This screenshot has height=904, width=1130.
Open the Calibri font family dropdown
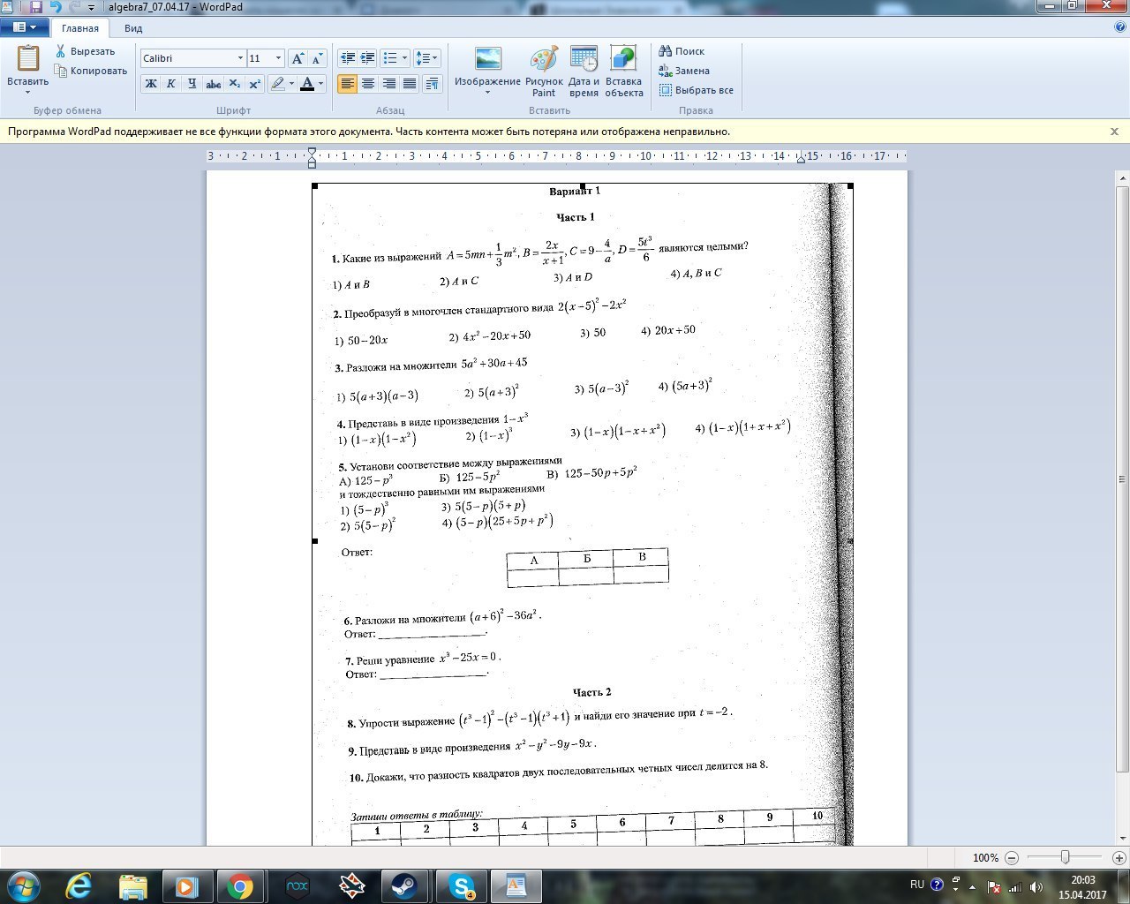pos(239,58)
